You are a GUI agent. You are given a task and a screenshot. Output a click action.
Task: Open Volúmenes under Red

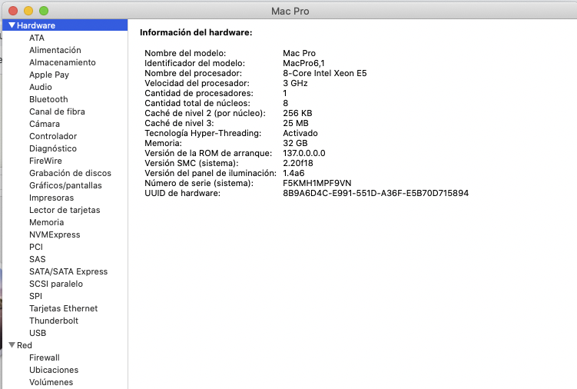click(51, 382)
